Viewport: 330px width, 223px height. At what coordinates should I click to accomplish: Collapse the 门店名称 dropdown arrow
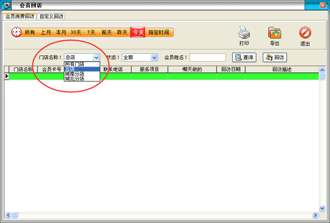pos(96,58)
